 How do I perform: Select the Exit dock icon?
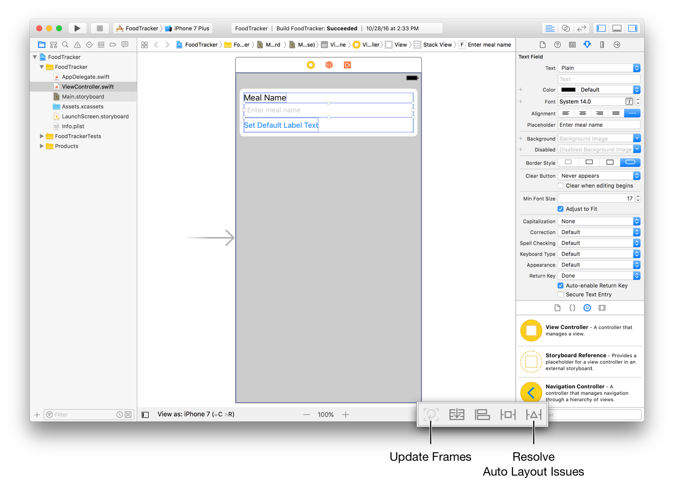click(347, 65)
